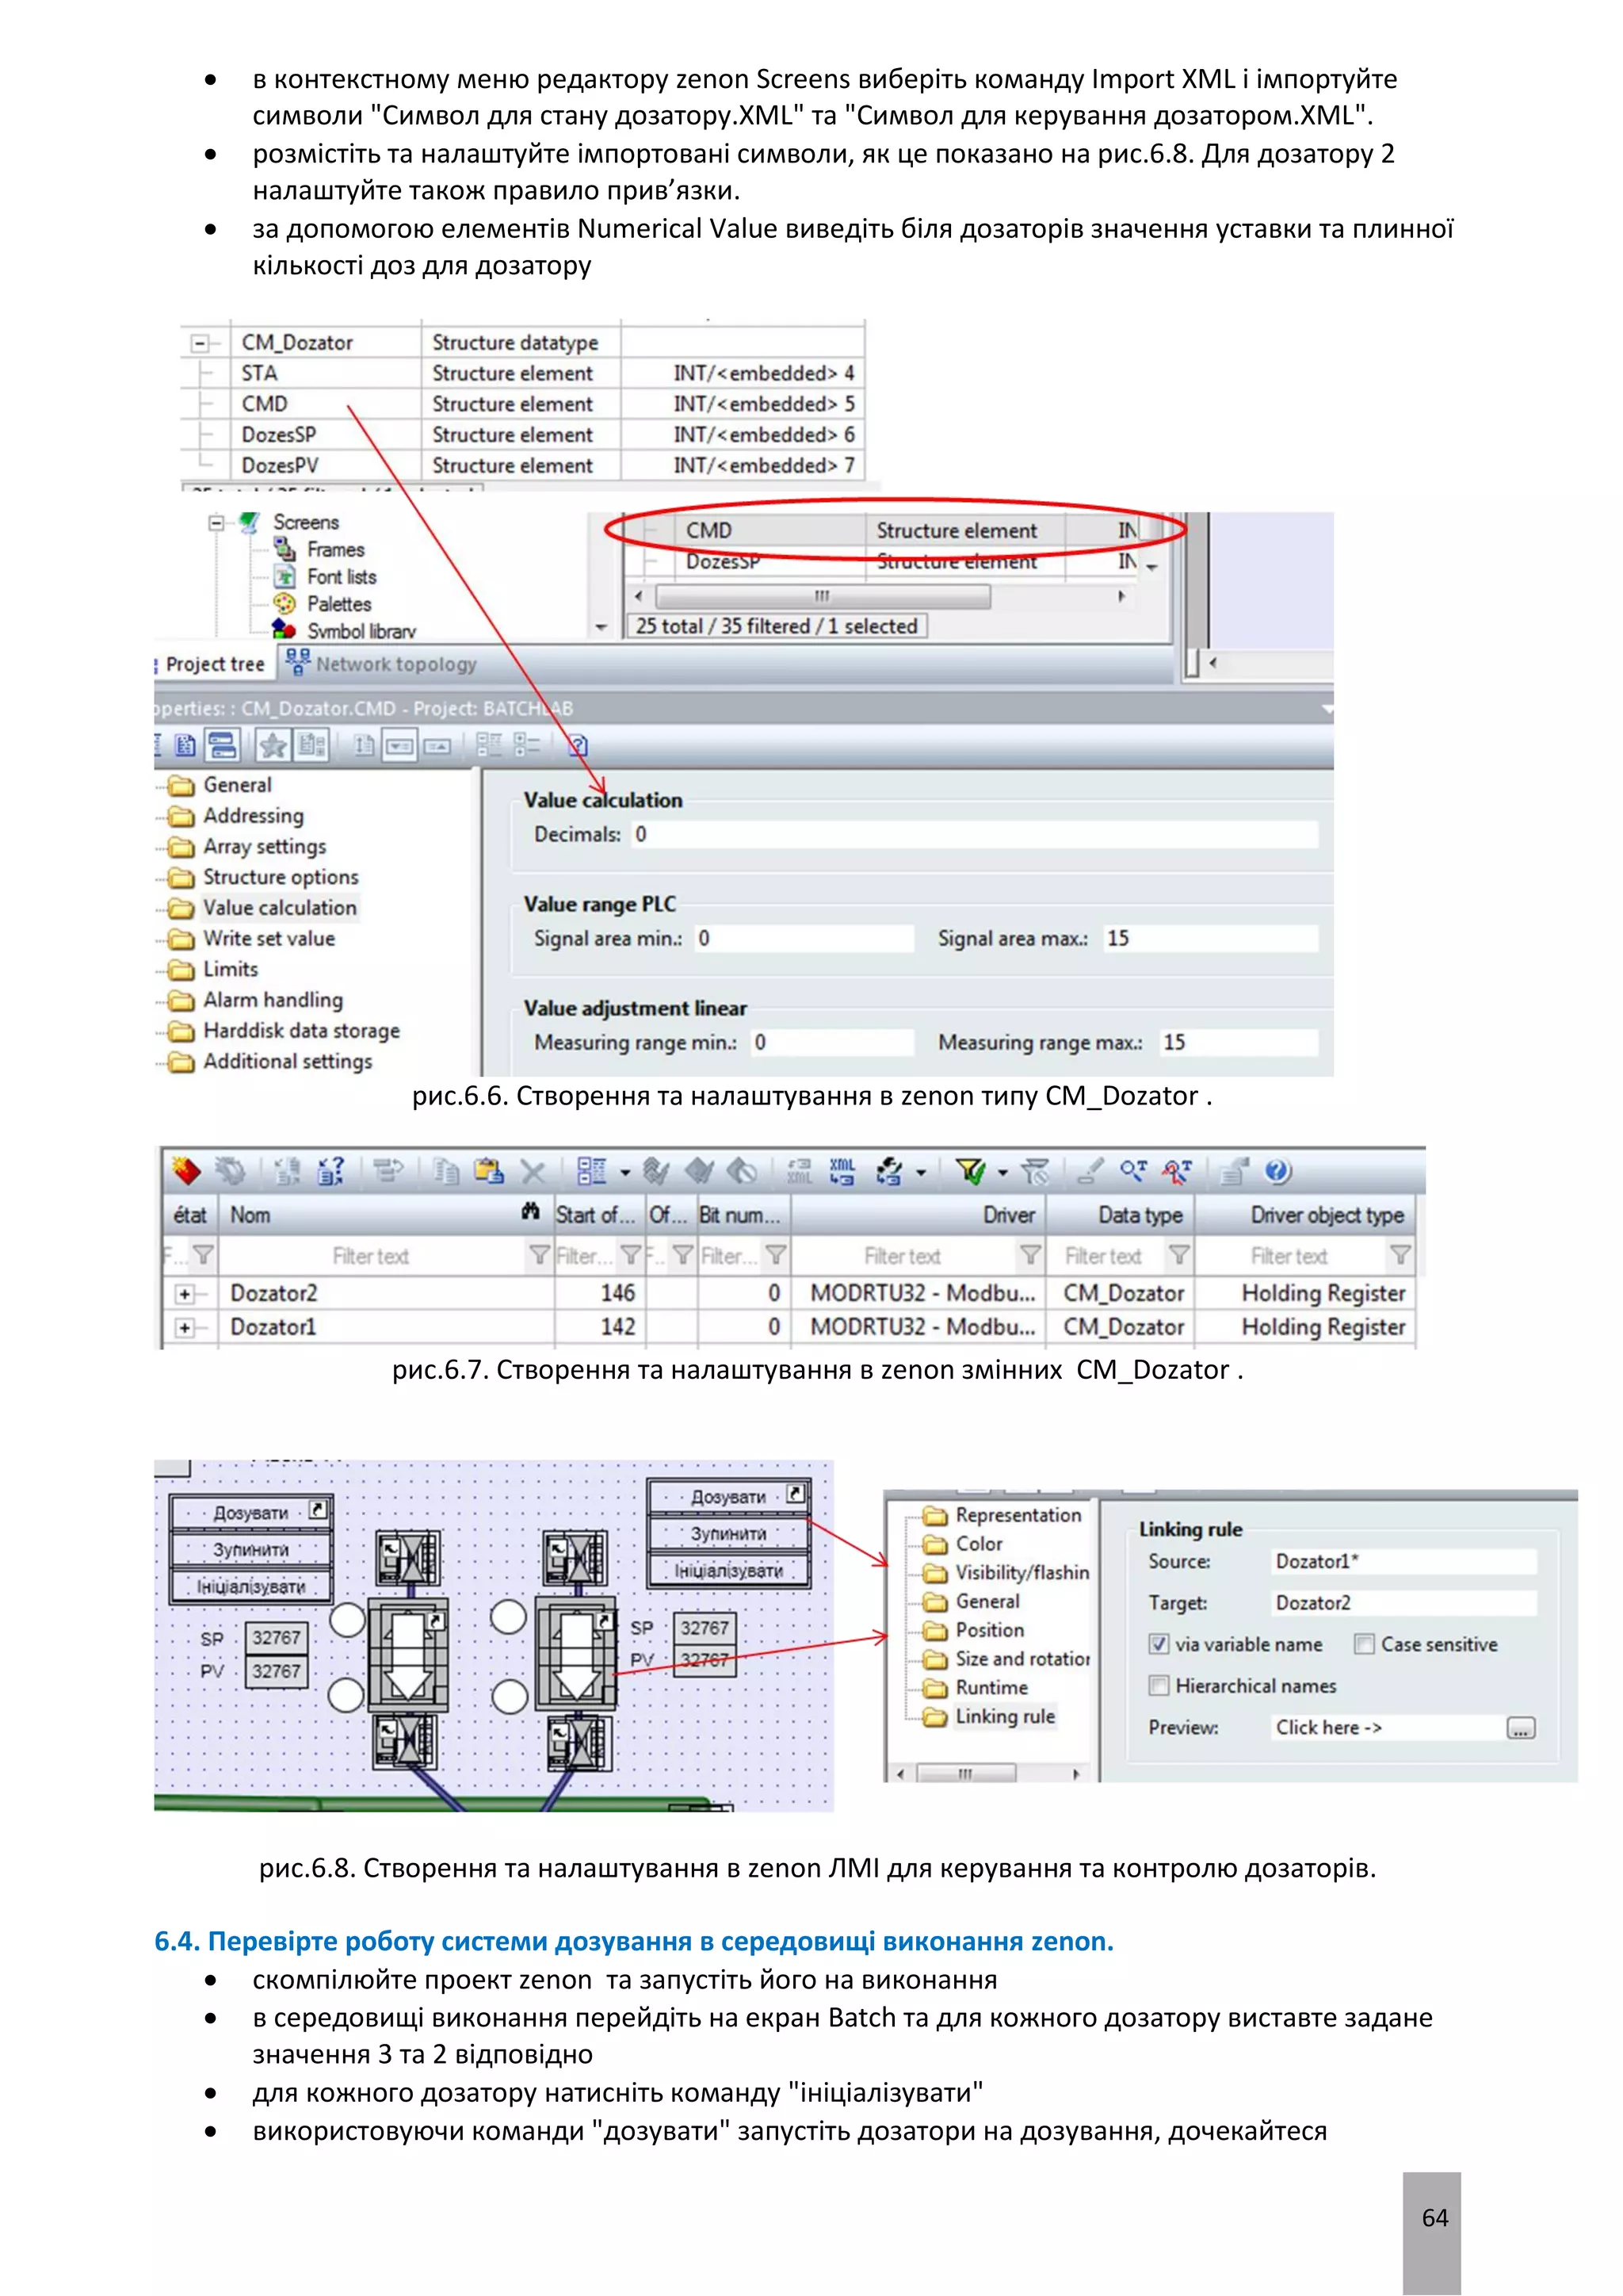This screenshot has width=1623, height=2296.
Task: Click the Paste icon in variables toolbar
Action: point(489,1171)
